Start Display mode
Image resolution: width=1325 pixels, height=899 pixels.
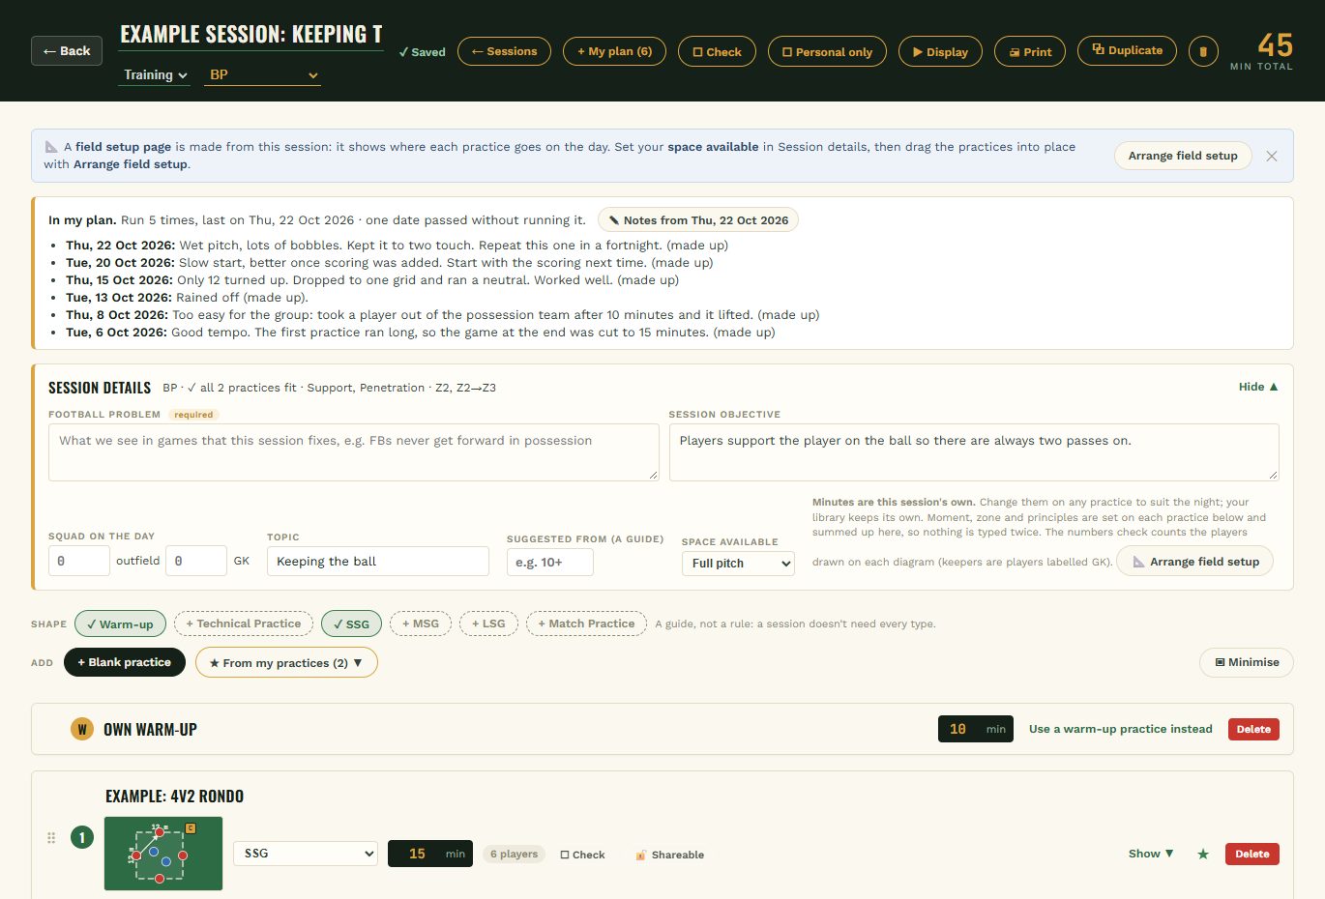pos(940,51)
